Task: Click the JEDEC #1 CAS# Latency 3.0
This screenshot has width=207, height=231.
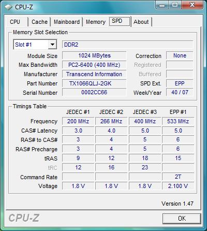Action: pyautogui.click(x=78, y=131)
